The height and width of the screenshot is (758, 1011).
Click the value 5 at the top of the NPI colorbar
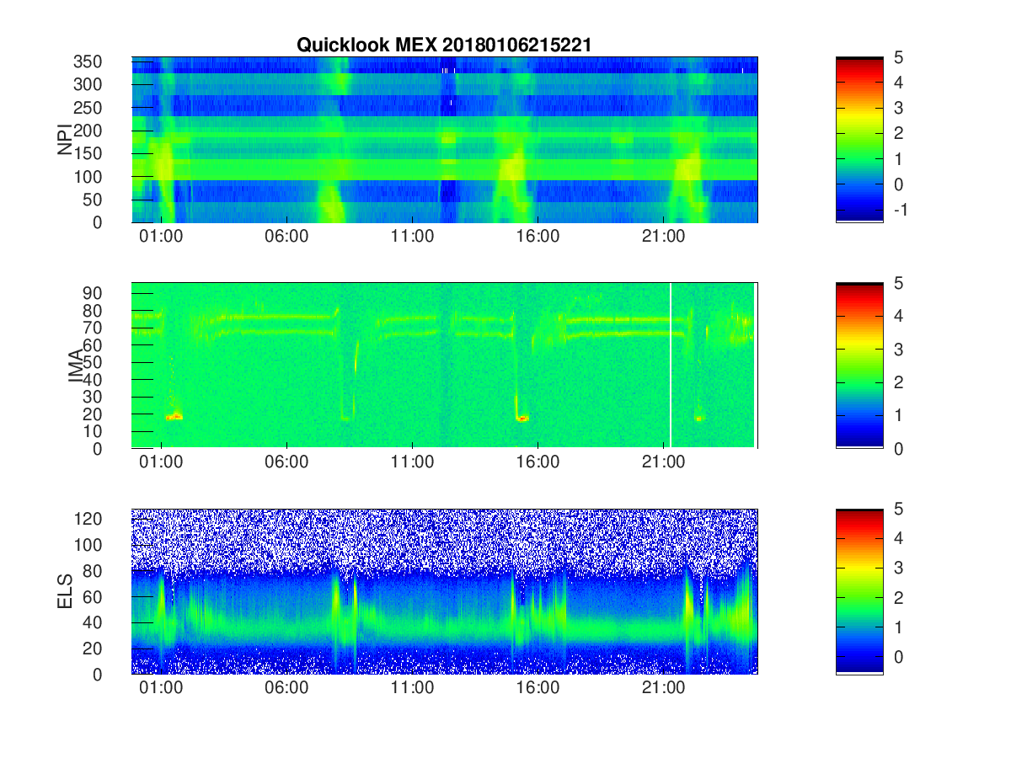[x=898, y=58]
